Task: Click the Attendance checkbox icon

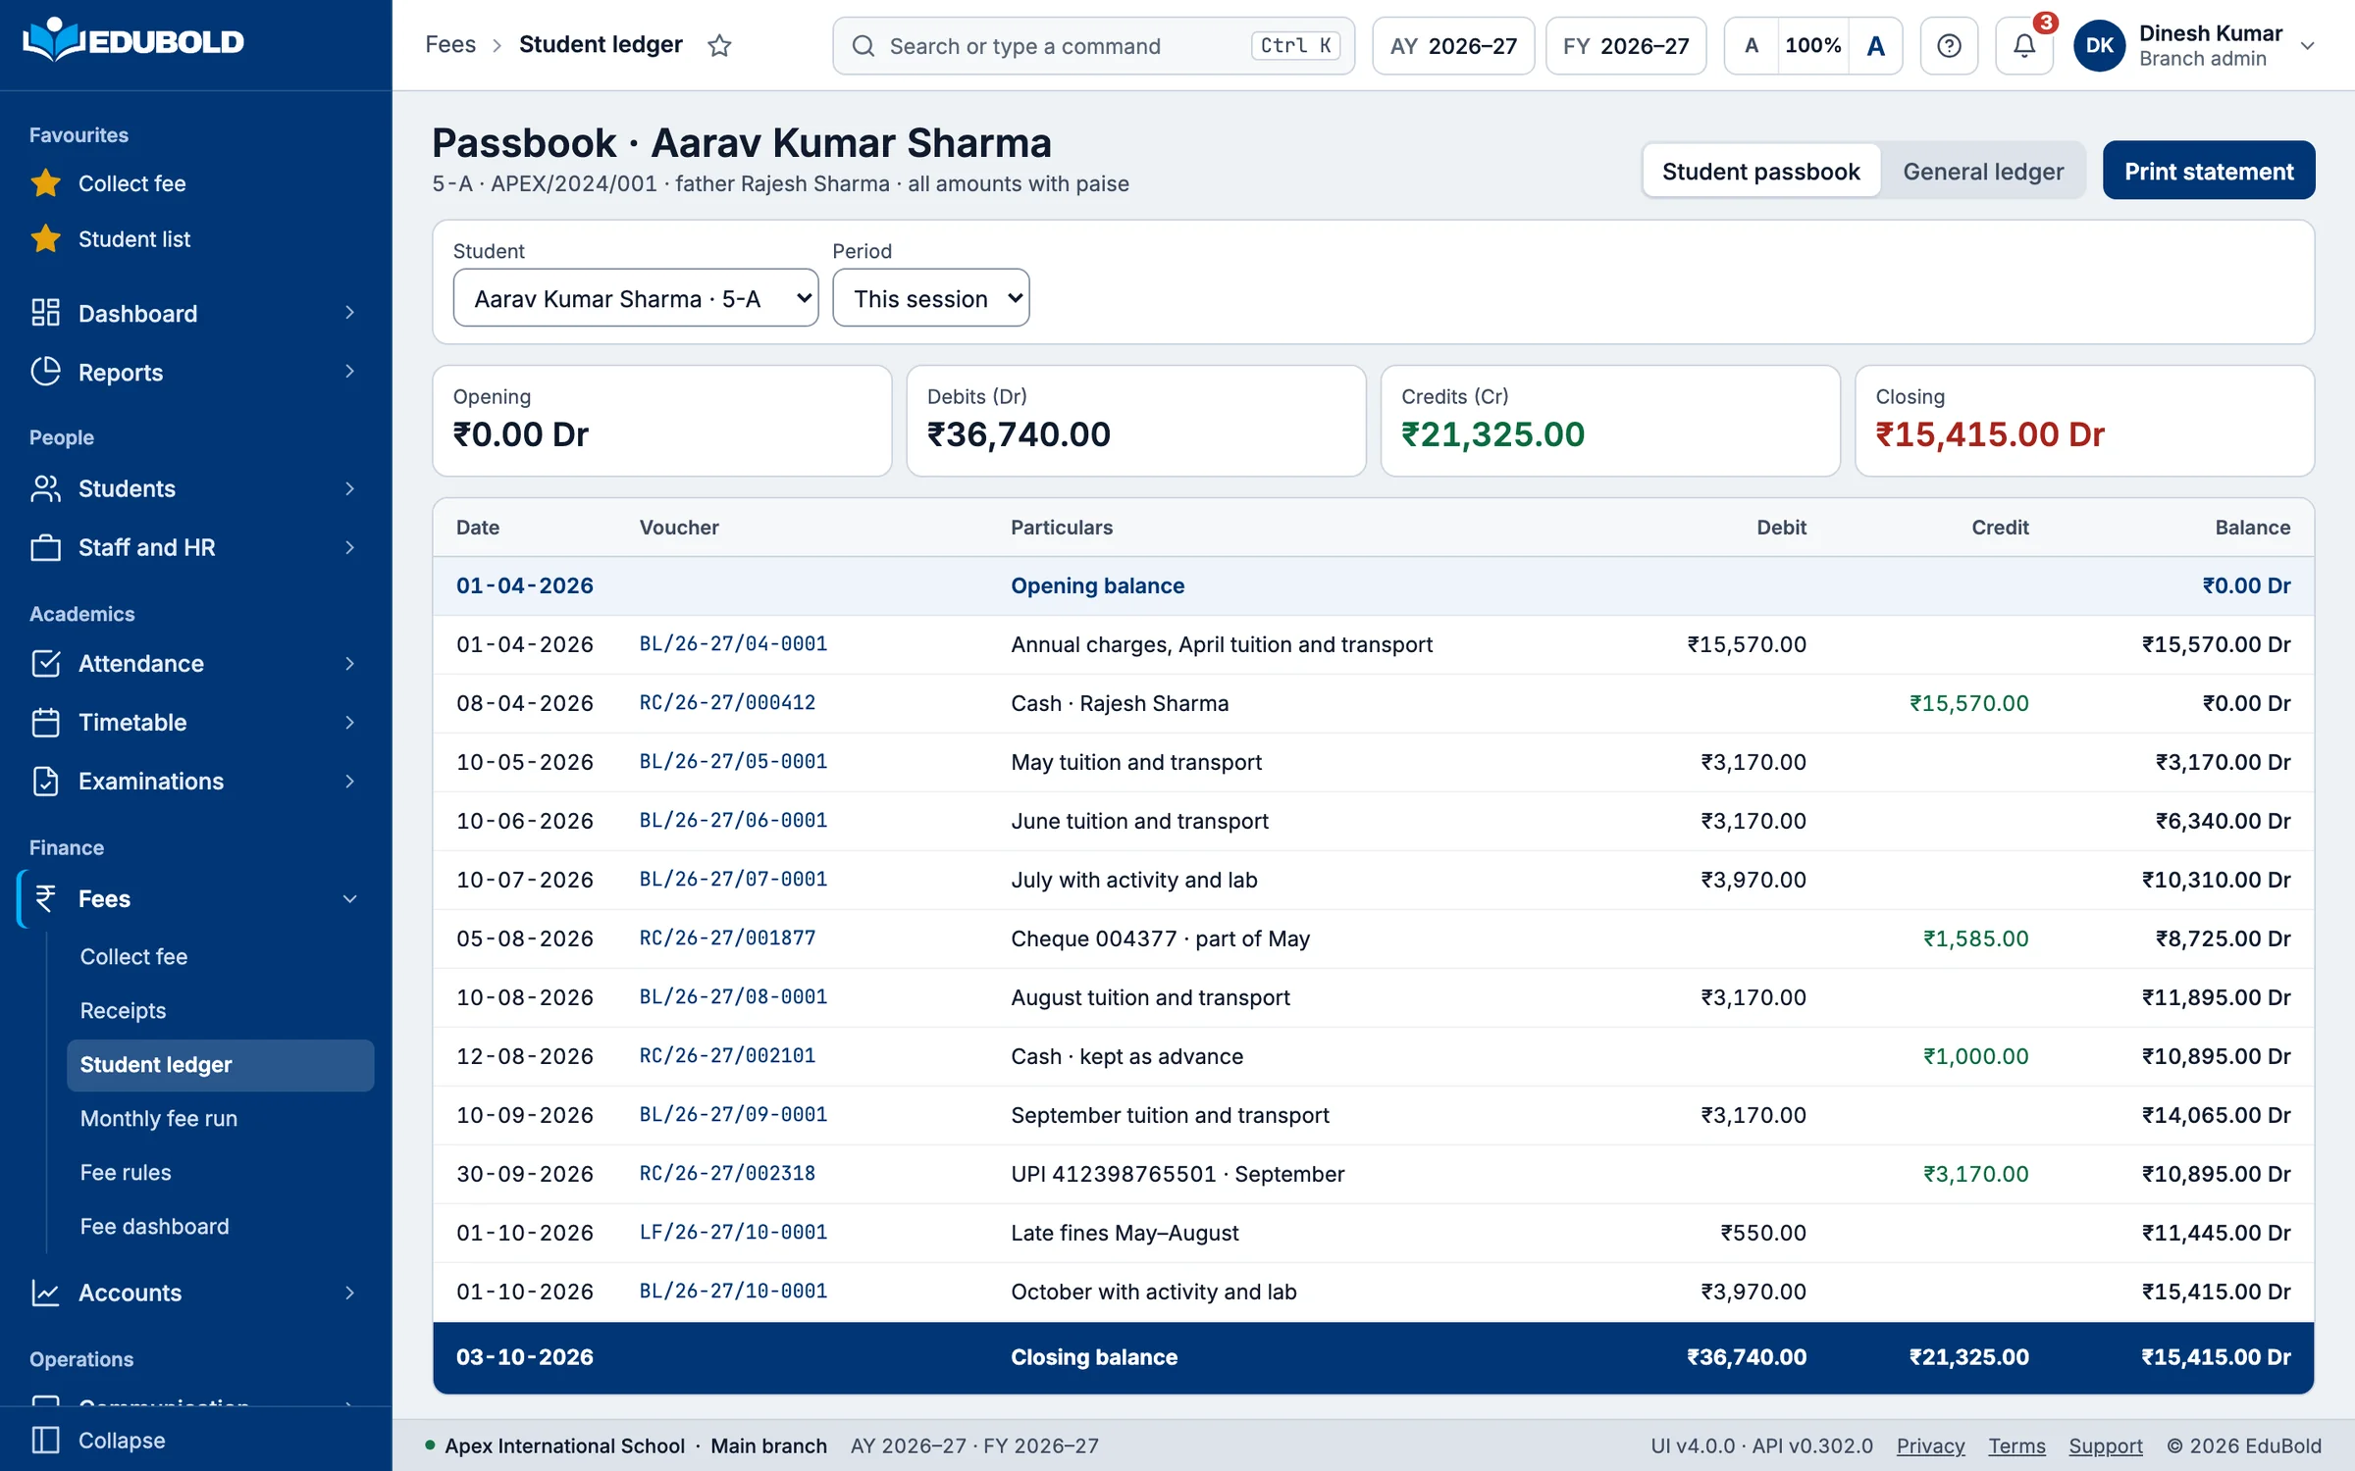Action: point(45,664)
